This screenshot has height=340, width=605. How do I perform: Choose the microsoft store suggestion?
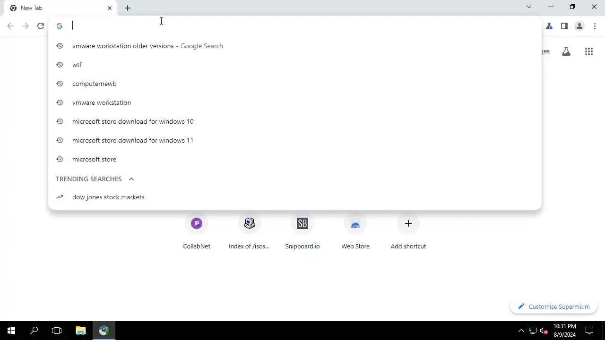(294, 159)
